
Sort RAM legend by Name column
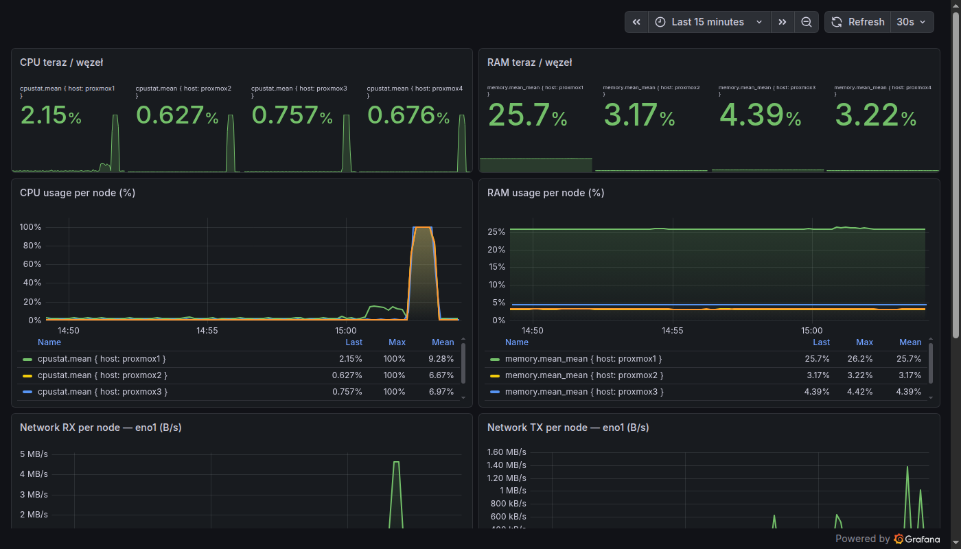point(517,342)
